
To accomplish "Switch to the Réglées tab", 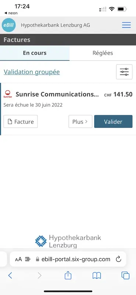I will pos(103,53).
